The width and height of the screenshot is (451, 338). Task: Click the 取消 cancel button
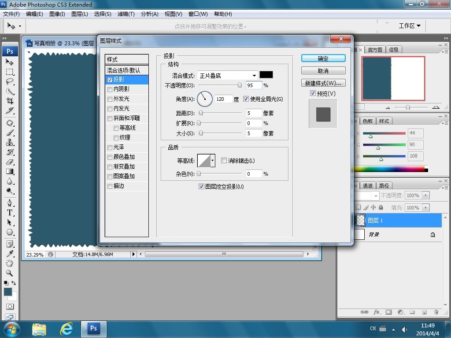tap(323, 71)
